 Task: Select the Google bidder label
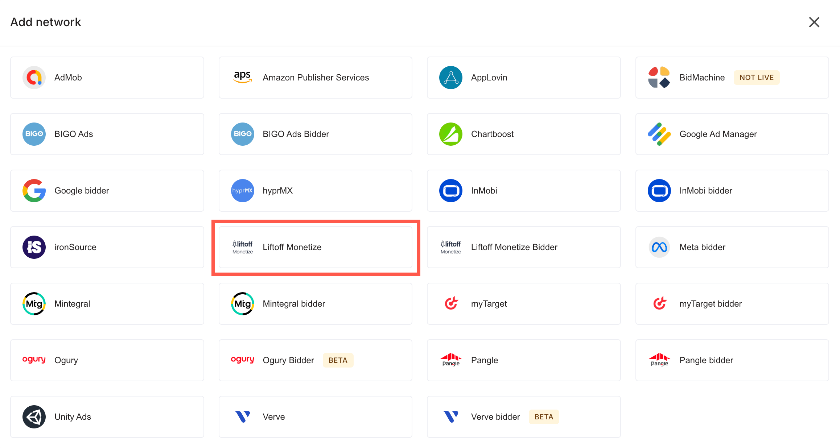click(x=82, y=191)
